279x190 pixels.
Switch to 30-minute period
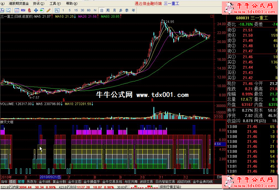[83, 10]
